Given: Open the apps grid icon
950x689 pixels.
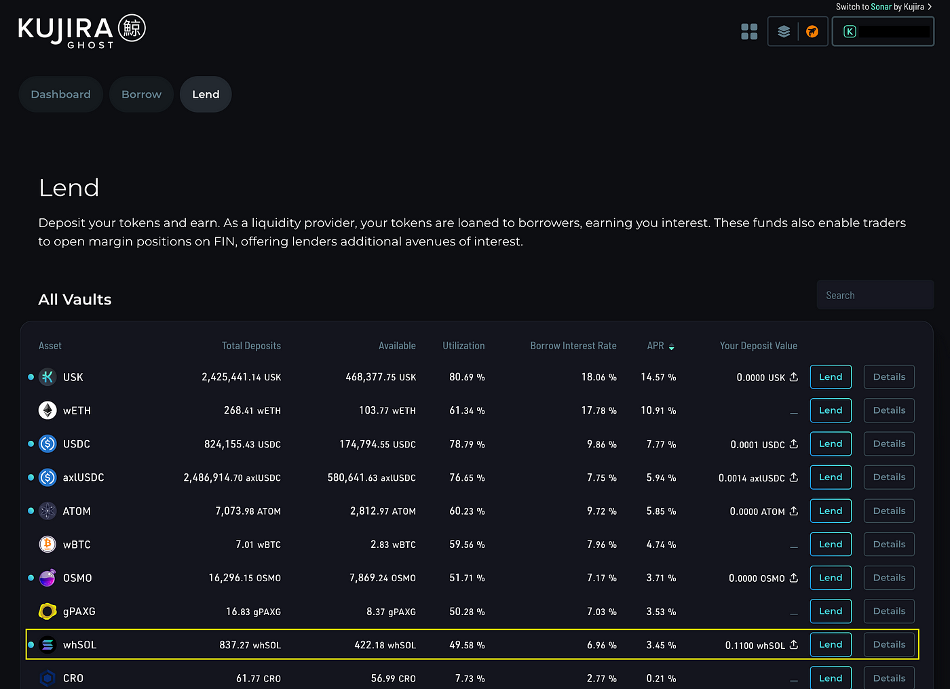Looking at the screenshot, I should 749,31.
